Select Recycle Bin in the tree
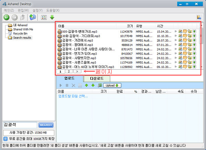 (x=20, y=34)
